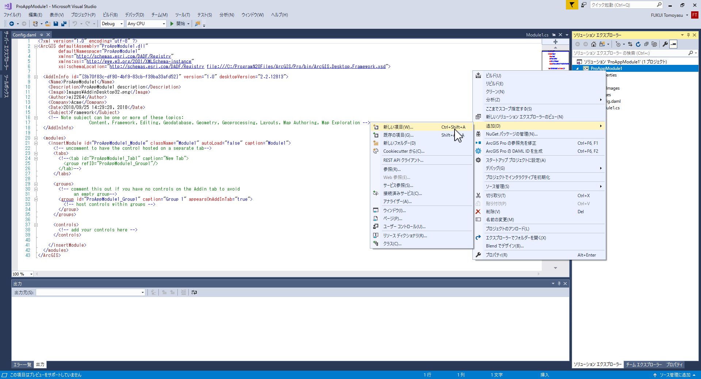Viewport: 701px width, 379px height.
Task: Switch to the エラー一覧 tab
Action: point(22,364)
